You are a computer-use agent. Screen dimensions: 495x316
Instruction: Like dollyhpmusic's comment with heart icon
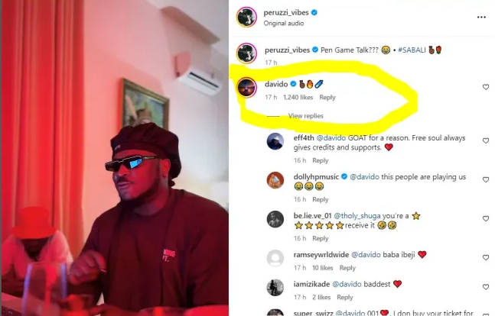click(486, 179)
